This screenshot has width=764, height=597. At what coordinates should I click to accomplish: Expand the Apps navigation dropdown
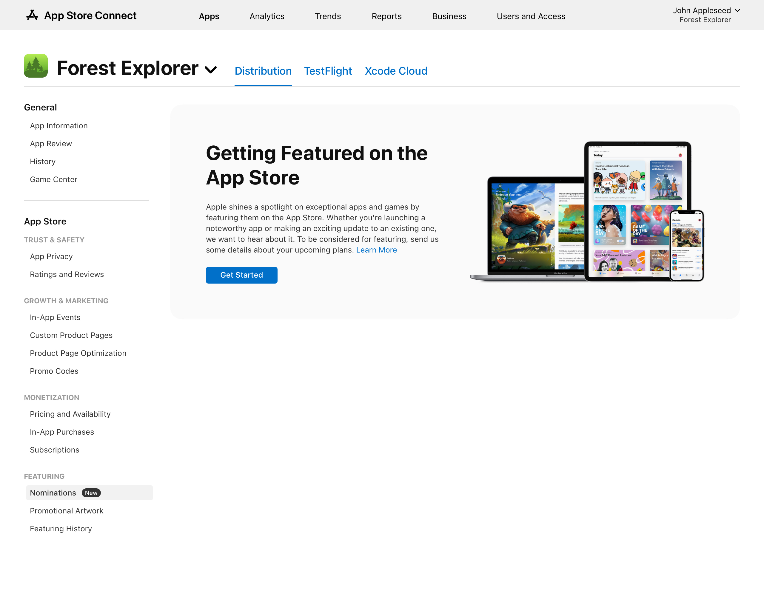[x=208, y=16]
